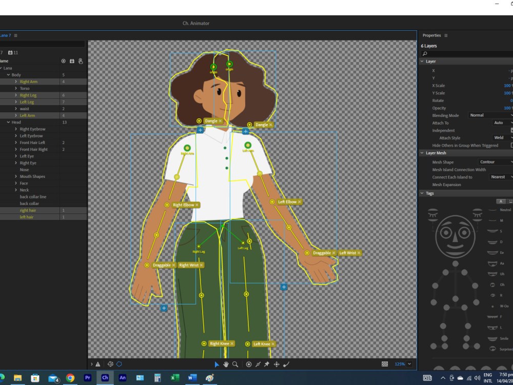
Task: Select the Pin tool
Action: point(267,364)
